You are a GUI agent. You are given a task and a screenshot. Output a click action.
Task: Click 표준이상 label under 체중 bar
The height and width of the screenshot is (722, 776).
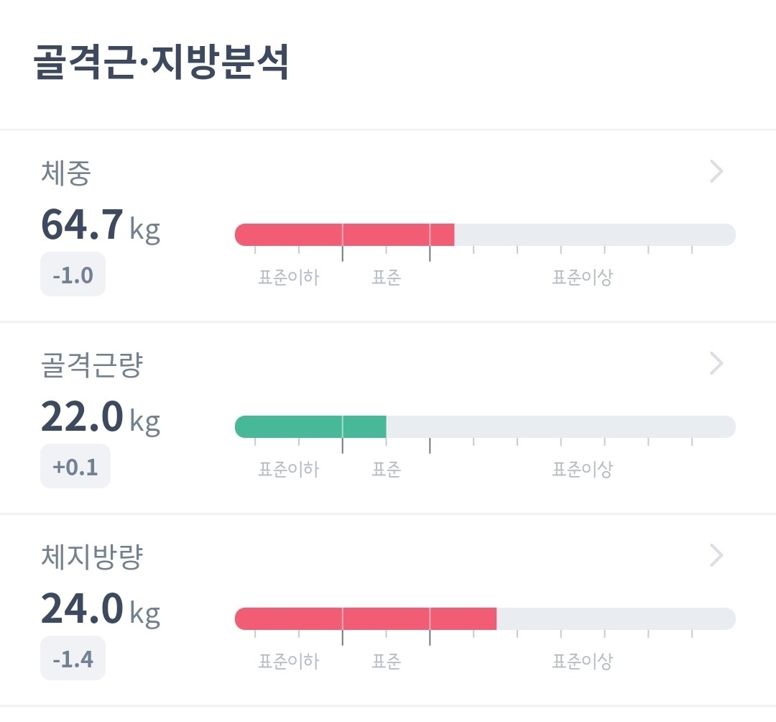tap(582, 278)
